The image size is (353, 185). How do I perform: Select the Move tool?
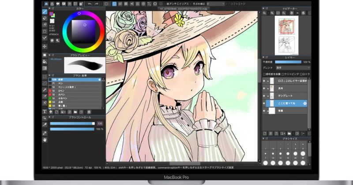pyautogui.click(x=45, y=46)
